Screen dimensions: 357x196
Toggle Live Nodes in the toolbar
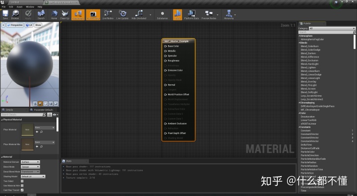(108, 15)
